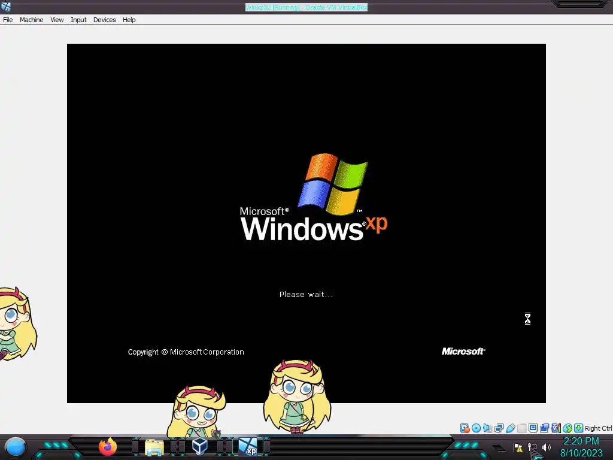This screenshot has width=613, height=460.
Task: Click the Please wait text in the VM
Action: (306, 295)
